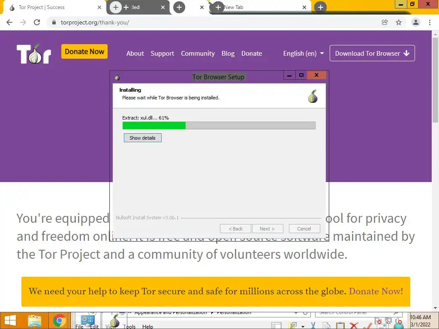View site information via the padlock icon
The height and width of the screenshot is (329, 439).
click(x=54, y=22)
